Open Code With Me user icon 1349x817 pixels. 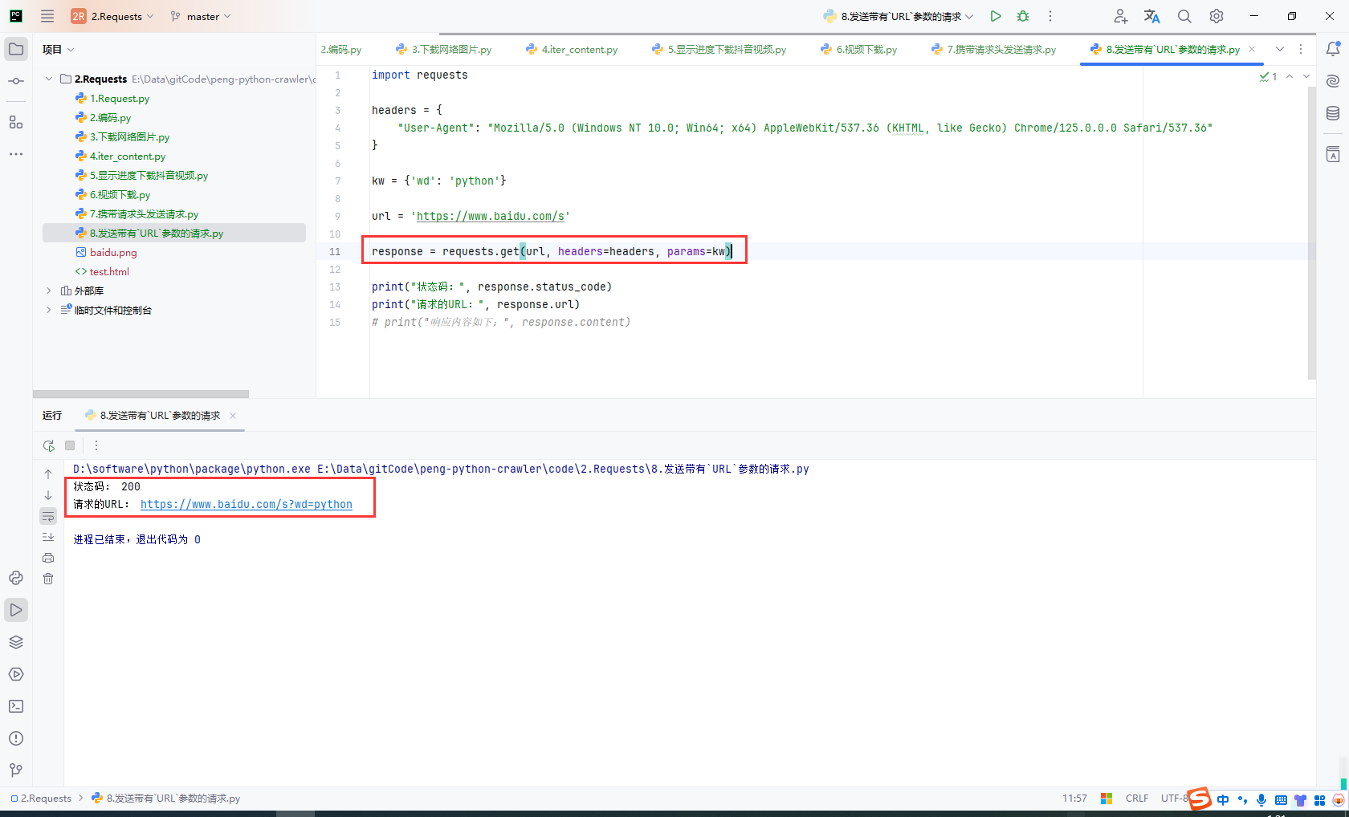(1121, 16)
